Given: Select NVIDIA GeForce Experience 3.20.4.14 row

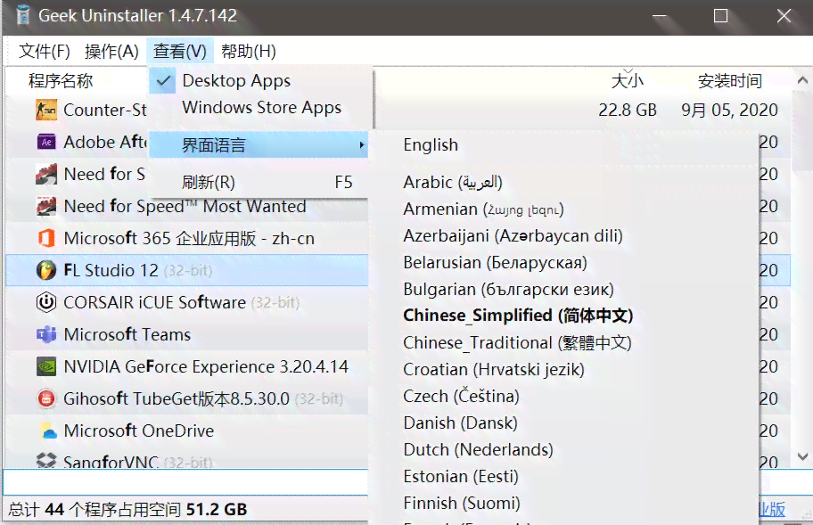Looking at the screenshot, I should click(x=186, y=367).
